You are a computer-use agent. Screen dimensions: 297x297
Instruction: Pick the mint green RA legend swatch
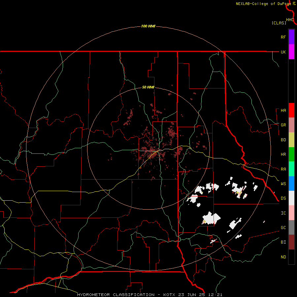291,169
